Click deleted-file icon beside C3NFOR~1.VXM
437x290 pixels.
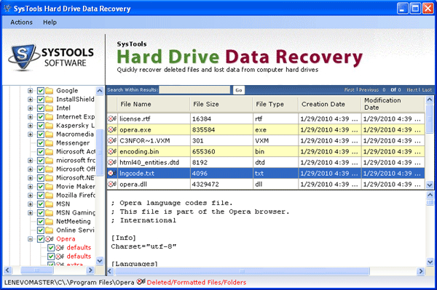[112, 140]
